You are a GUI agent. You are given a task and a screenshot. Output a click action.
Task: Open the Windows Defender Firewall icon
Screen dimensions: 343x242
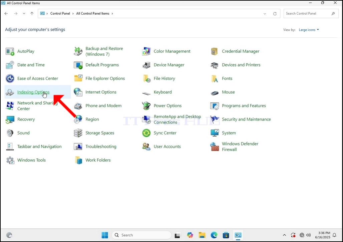pyautogui.click(x=214, y=147)
